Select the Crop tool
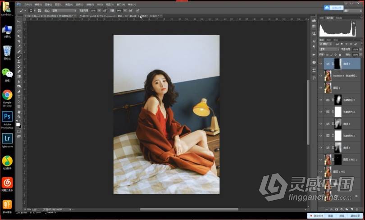The height and width of the screenshot is (220, 365). coord(19,41)
